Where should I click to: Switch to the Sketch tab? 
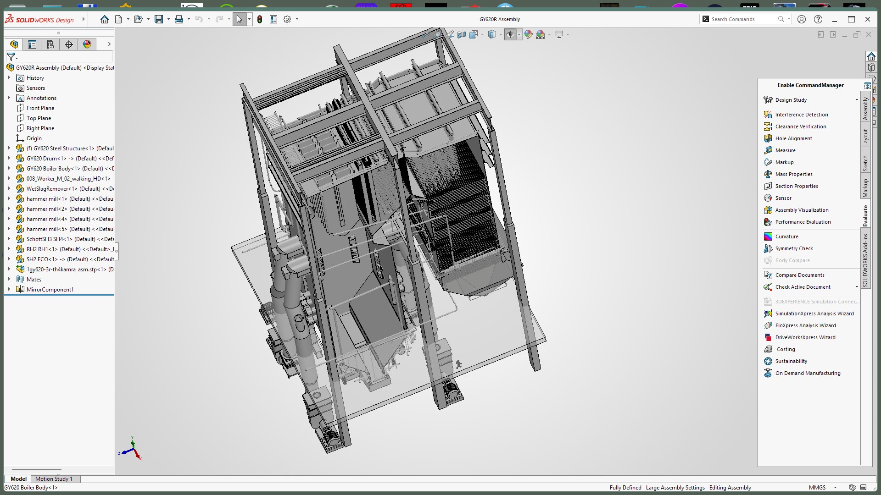(865, 164)
